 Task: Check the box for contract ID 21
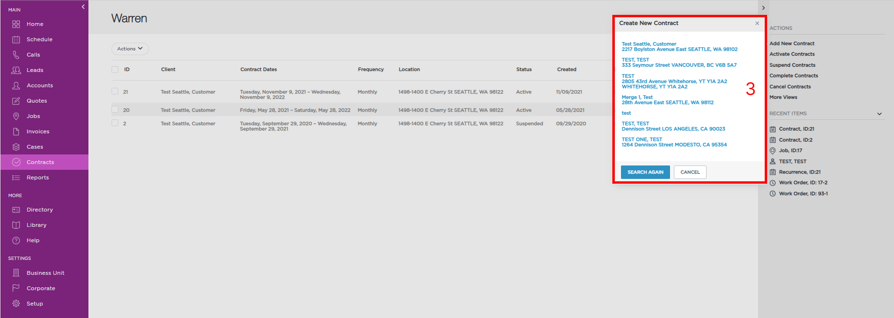tap(115, 91)
